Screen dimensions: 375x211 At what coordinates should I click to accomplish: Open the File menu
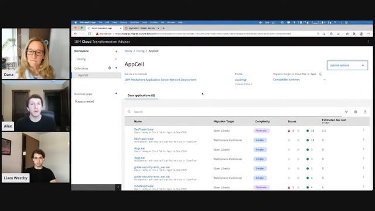(100, 22)
